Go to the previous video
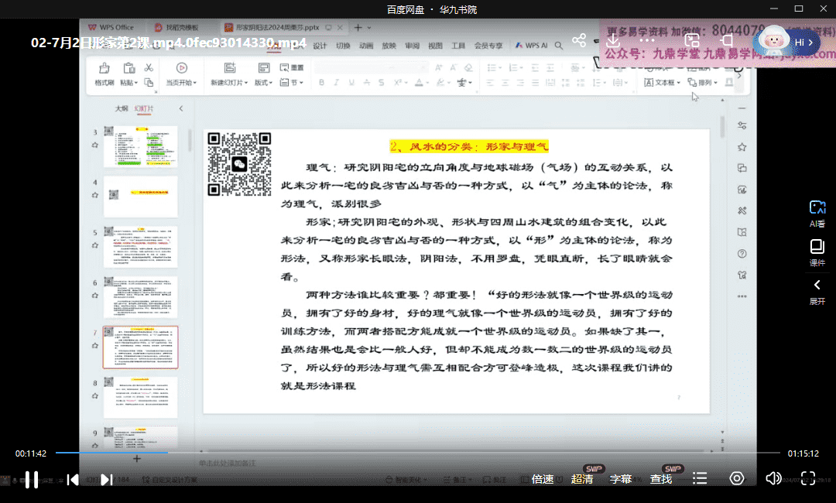 point(72,479)
